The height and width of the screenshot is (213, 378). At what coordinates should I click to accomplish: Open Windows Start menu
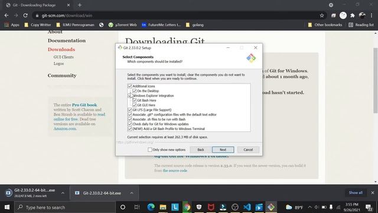coord(7,207)
